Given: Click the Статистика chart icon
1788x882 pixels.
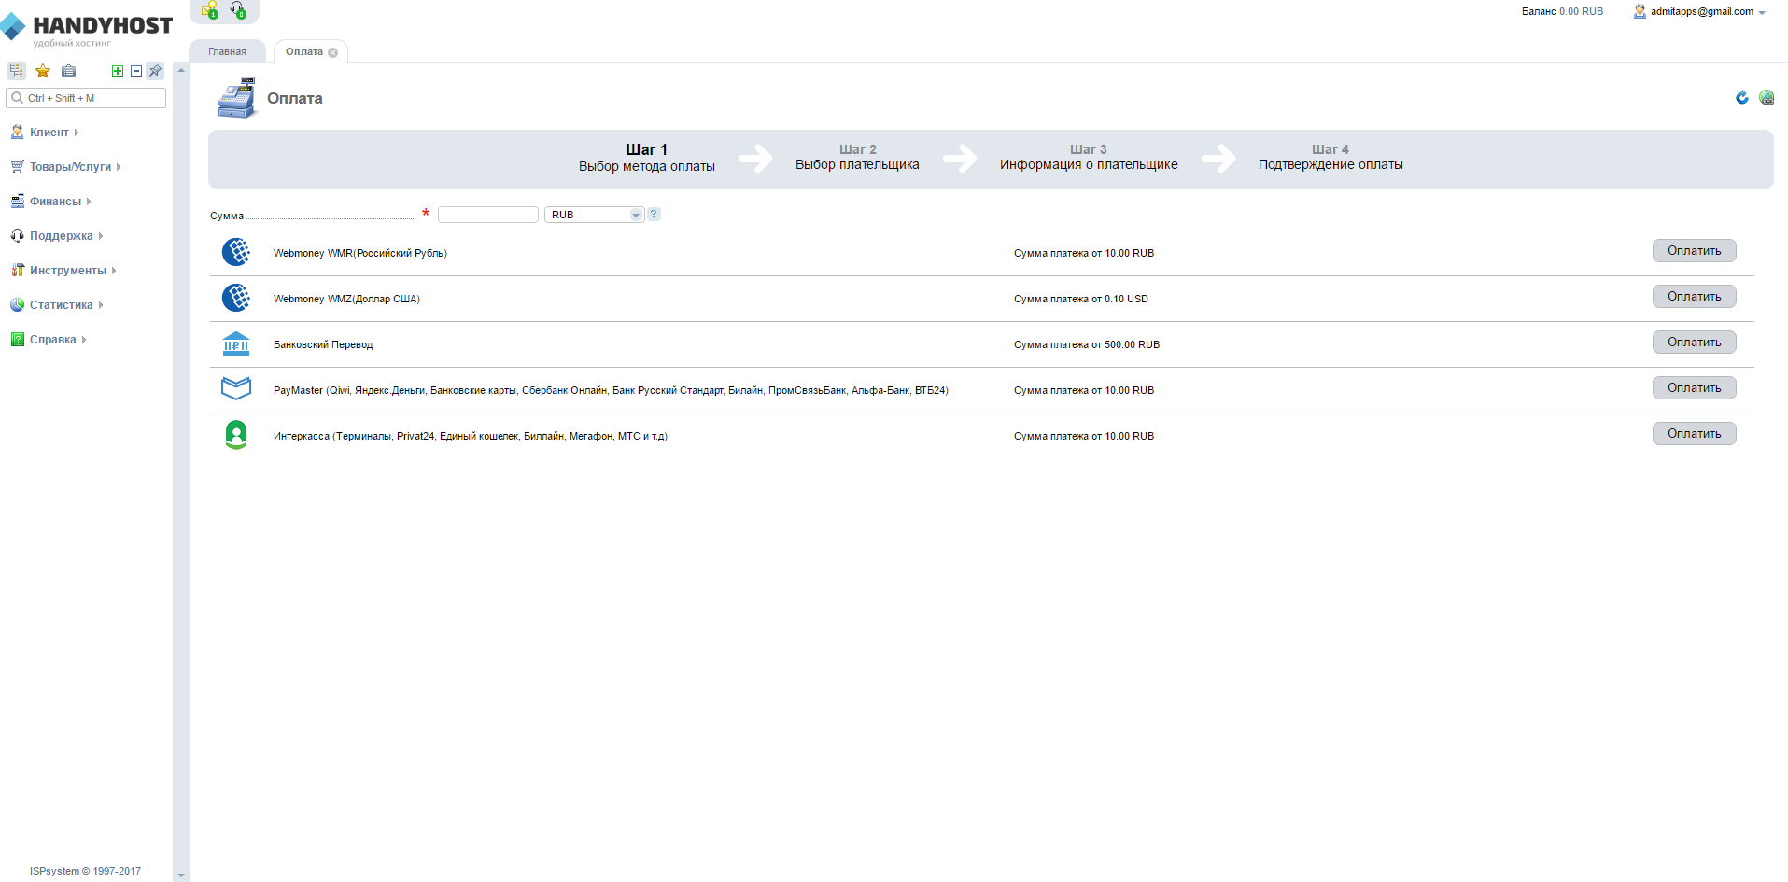Looking at the screenshot, I should pyautogui.click(x=17, y=305).
